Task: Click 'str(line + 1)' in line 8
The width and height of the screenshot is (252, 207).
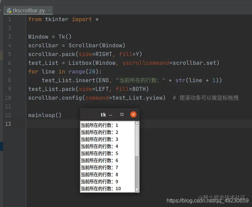Action: [x=197, y=80]
